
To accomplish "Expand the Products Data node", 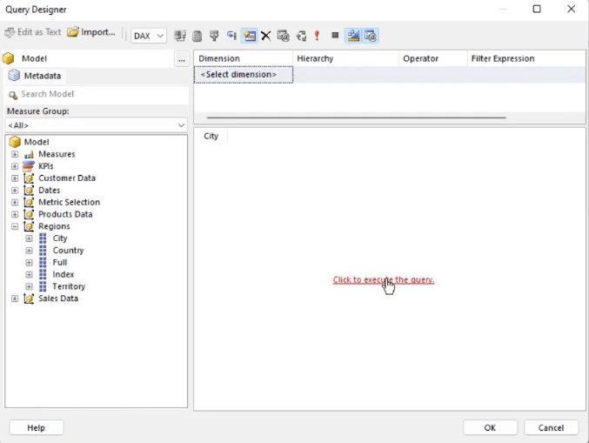I will tap(15, 215).
